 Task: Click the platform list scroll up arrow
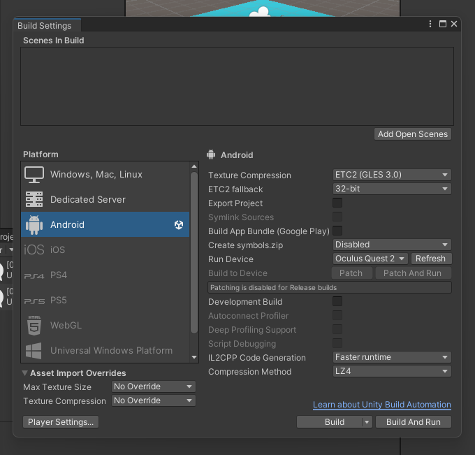tap(194, 166)
